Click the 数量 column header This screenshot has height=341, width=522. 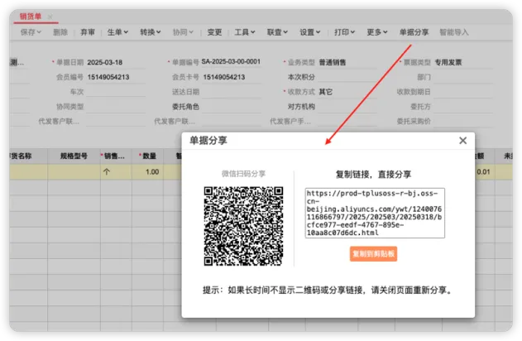pyautogui.click(x=147, y=156)
